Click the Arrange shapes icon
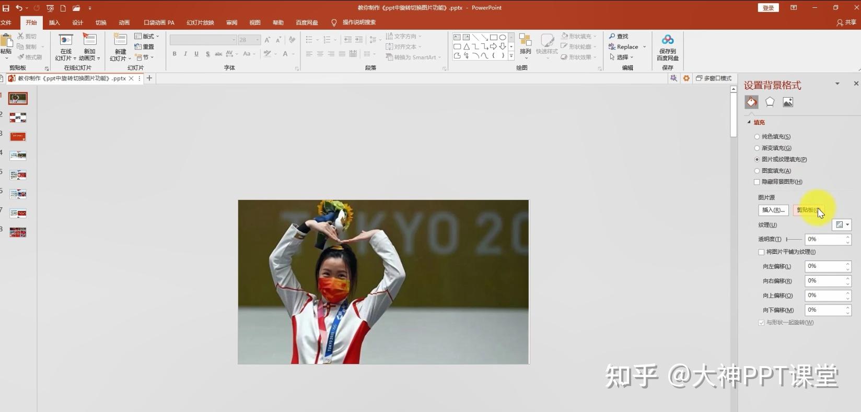The image size is (861, 412). 525,41
